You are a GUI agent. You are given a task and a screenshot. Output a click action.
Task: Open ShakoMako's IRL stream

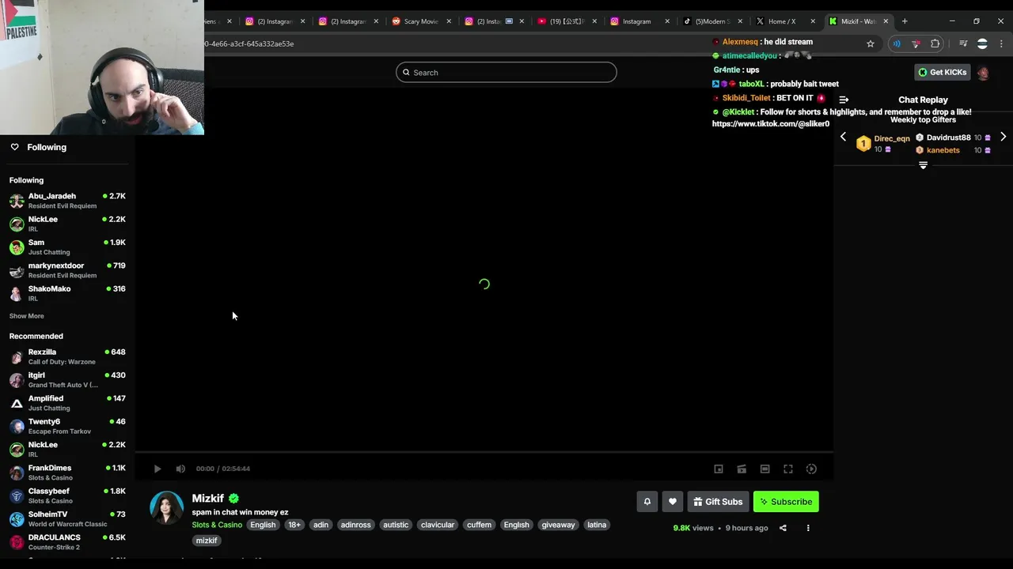(67, 293)
